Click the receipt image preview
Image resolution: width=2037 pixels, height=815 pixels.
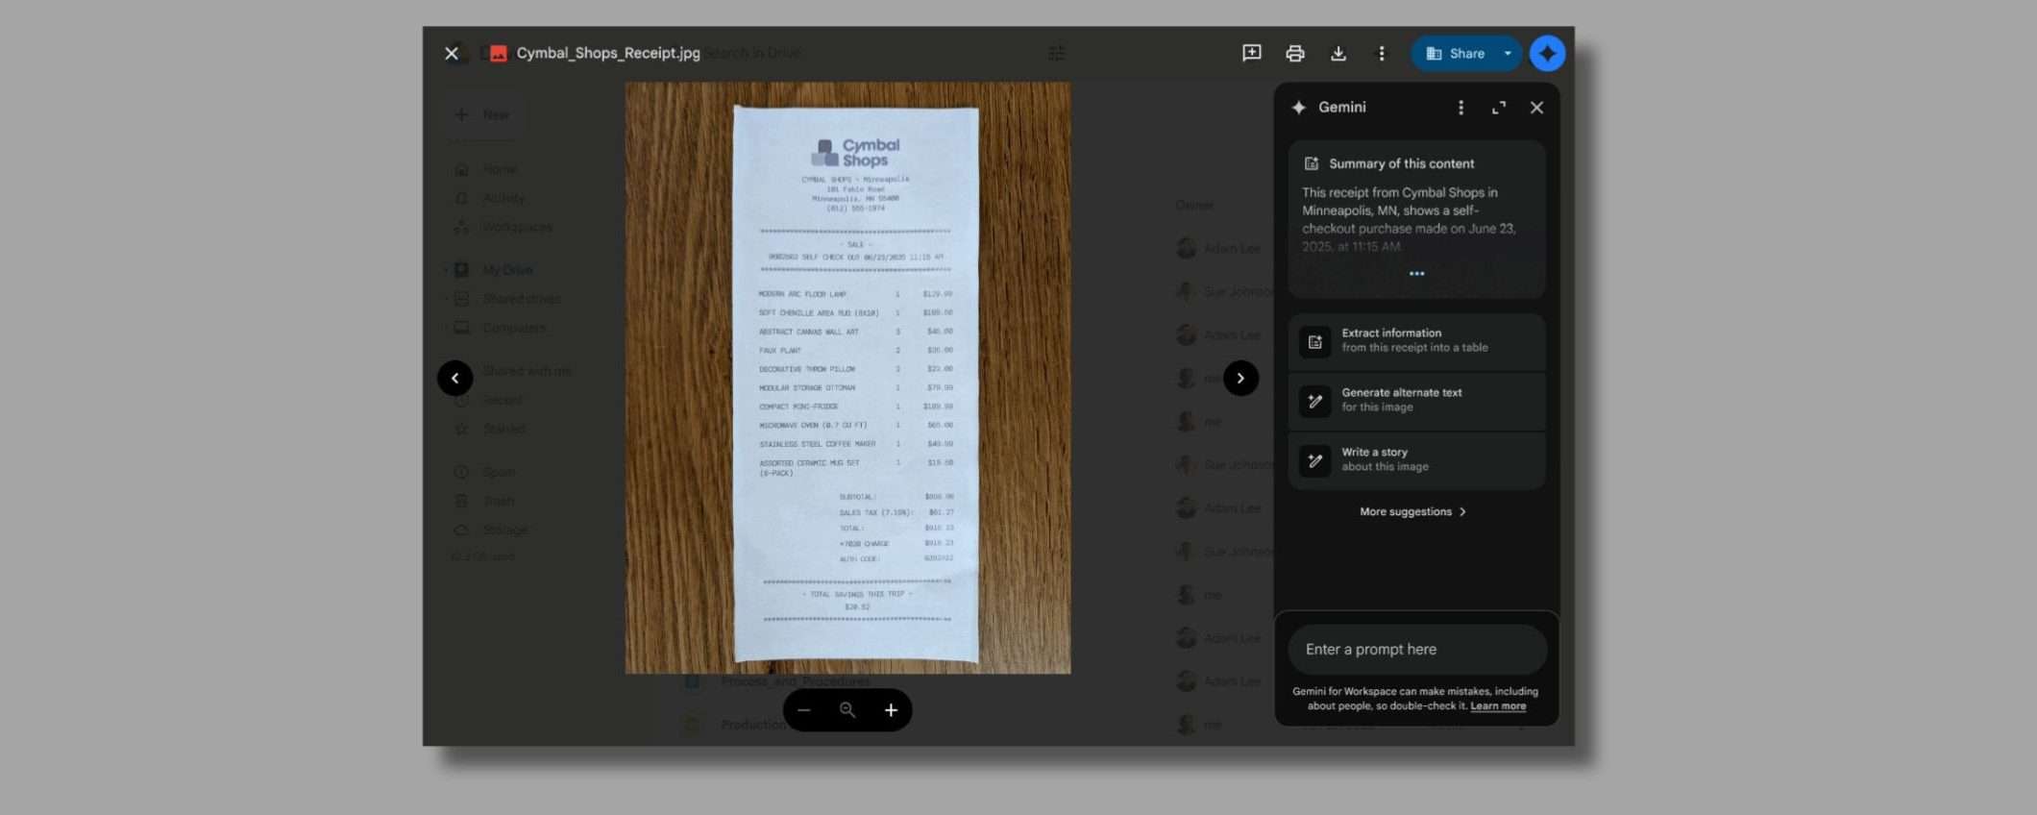click(x=847, y=378)
